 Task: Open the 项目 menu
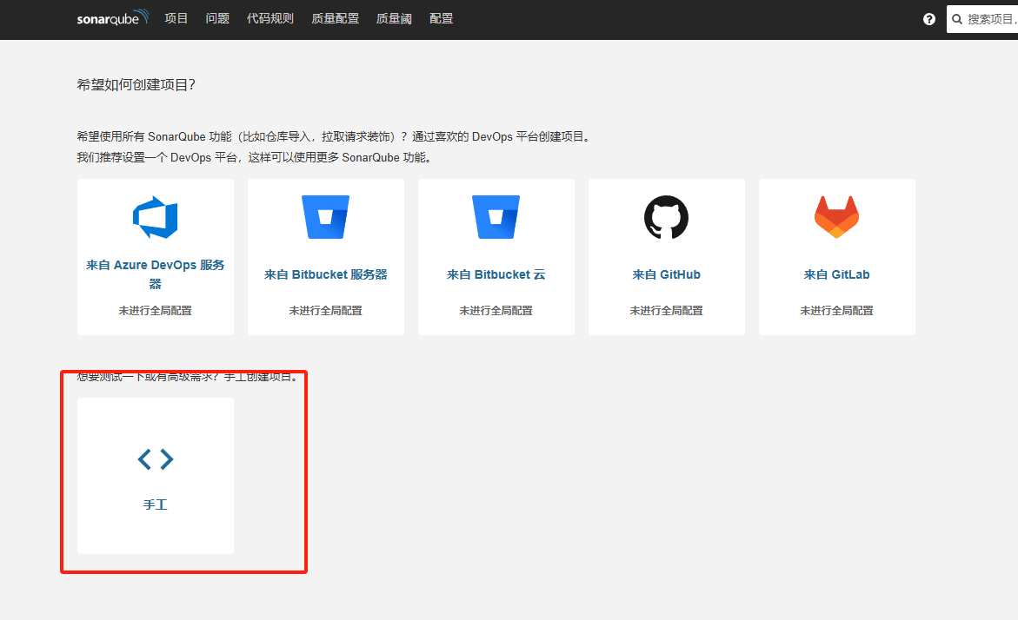tap(176, 19)
